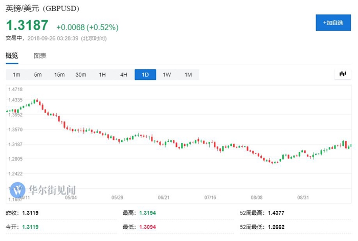Switch chart to 1H interval
The height and width of the screenshot is (241, 358).
[x=102, y=75]
